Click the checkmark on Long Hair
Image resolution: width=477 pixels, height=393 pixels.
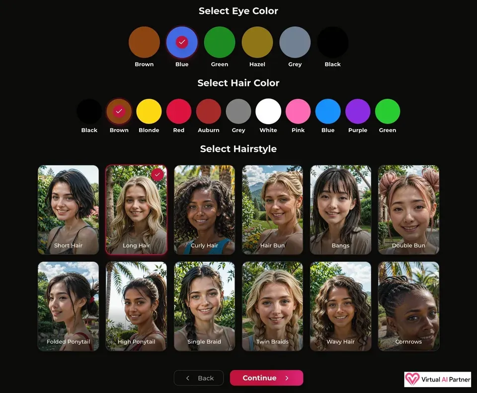(x=158, y=175)
